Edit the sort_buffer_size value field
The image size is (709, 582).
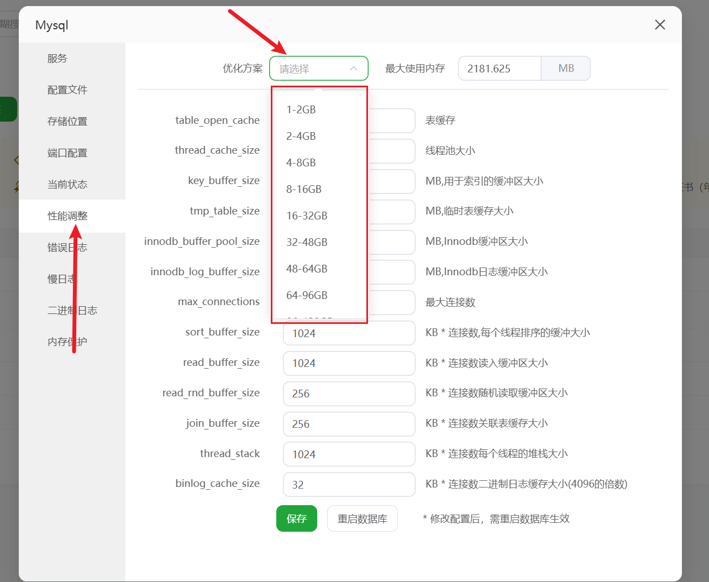coord(348,333)
